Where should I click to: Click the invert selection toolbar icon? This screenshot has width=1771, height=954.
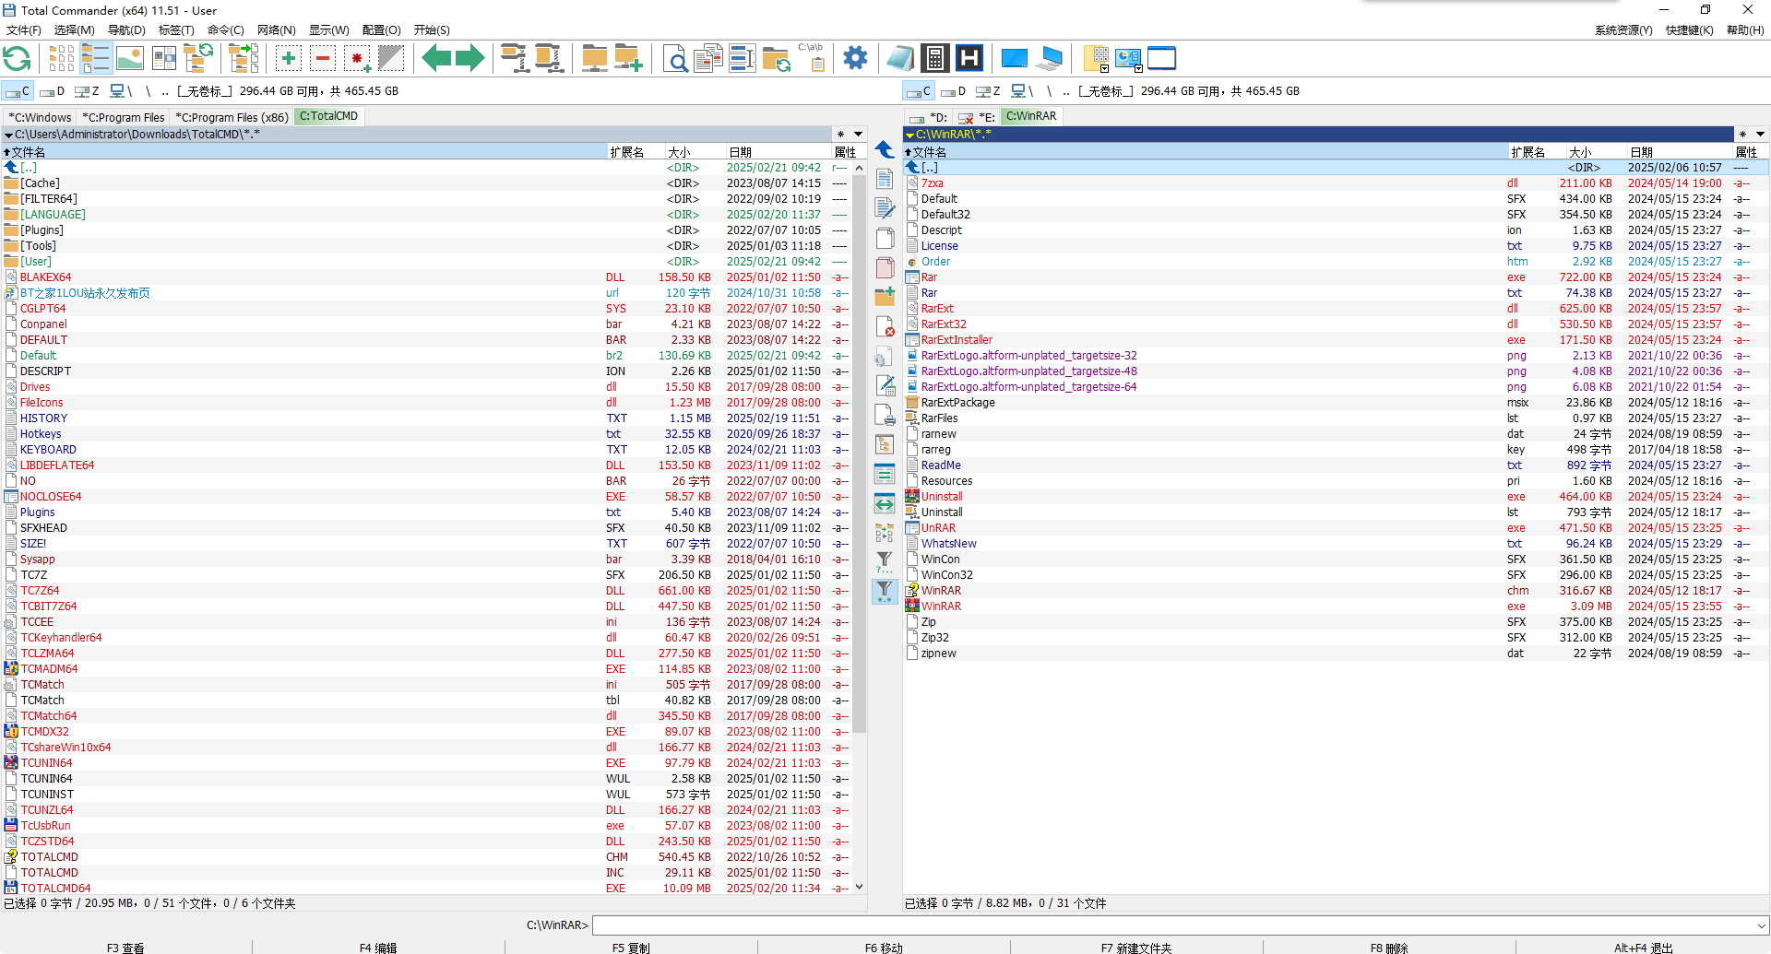coord(391,59)
